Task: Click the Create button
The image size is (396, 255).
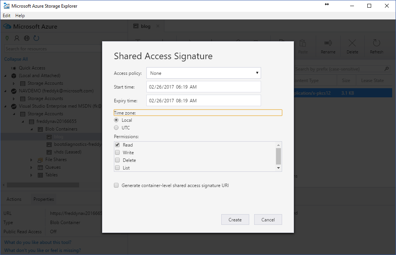Action: (235, 219)
